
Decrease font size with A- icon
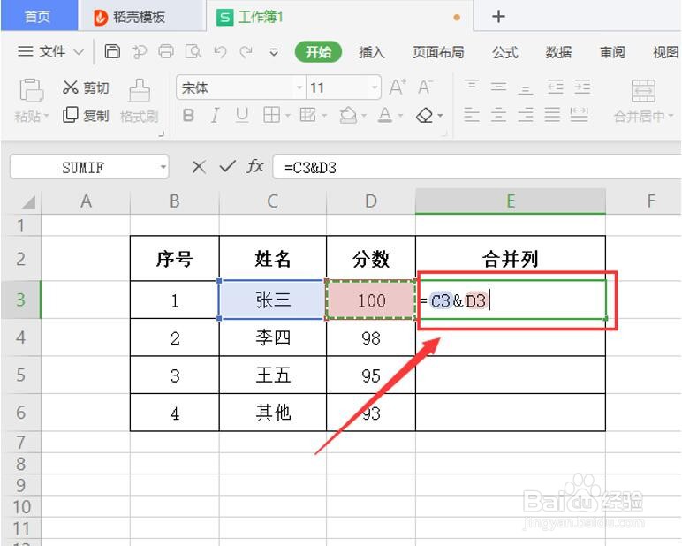coord(425,87)
